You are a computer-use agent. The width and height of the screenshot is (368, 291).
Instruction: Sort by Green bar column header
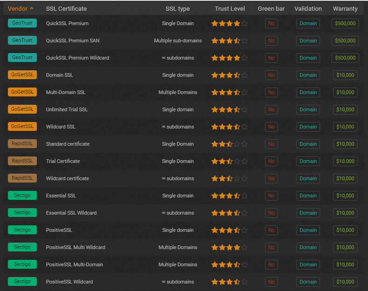[x=271, y=9]
